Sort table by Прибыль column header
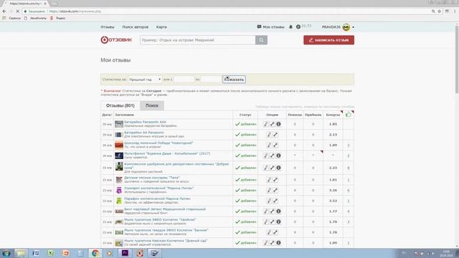This screenshot has width=459, height=258. click(313, 115)
